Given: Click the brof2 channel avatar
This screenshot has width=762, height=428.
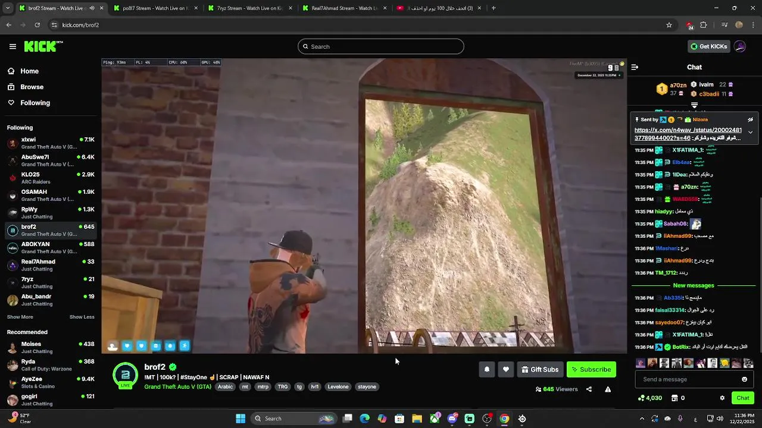Looking at the screenshot, I should [x=125, y=375].
